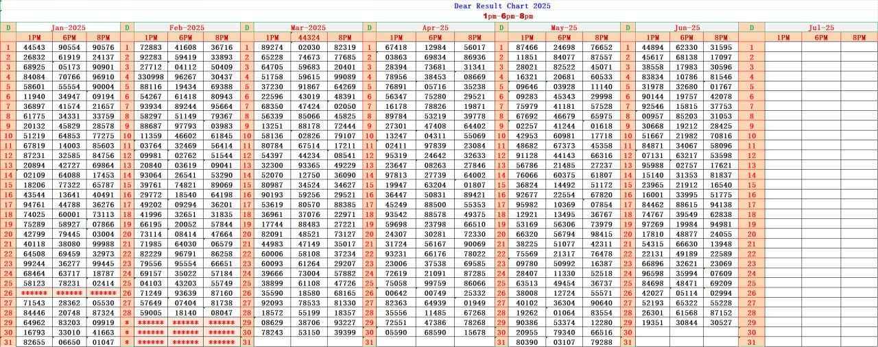Click cell 51077 in May row 21
This screenshot has height=347, width=878.
pyautogui.click(x=564, y=244)
